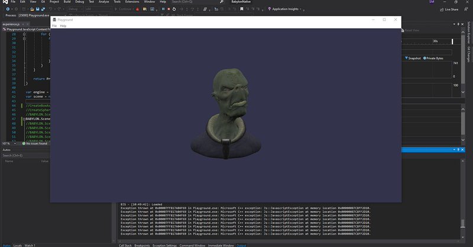473x247 pixels.
Task: Collapse the code block at line 29
Action: pos(24,38)
